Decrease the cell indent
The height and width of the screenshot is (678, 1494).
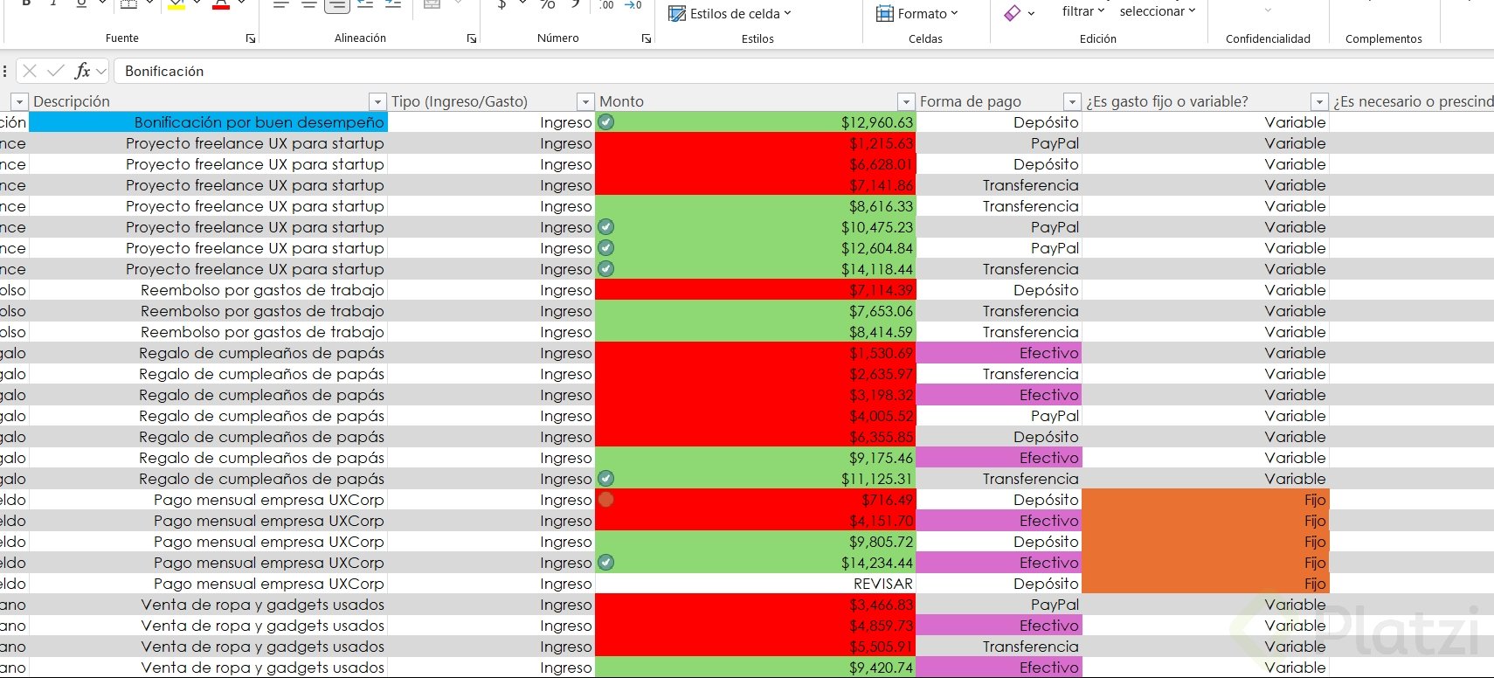365,5
